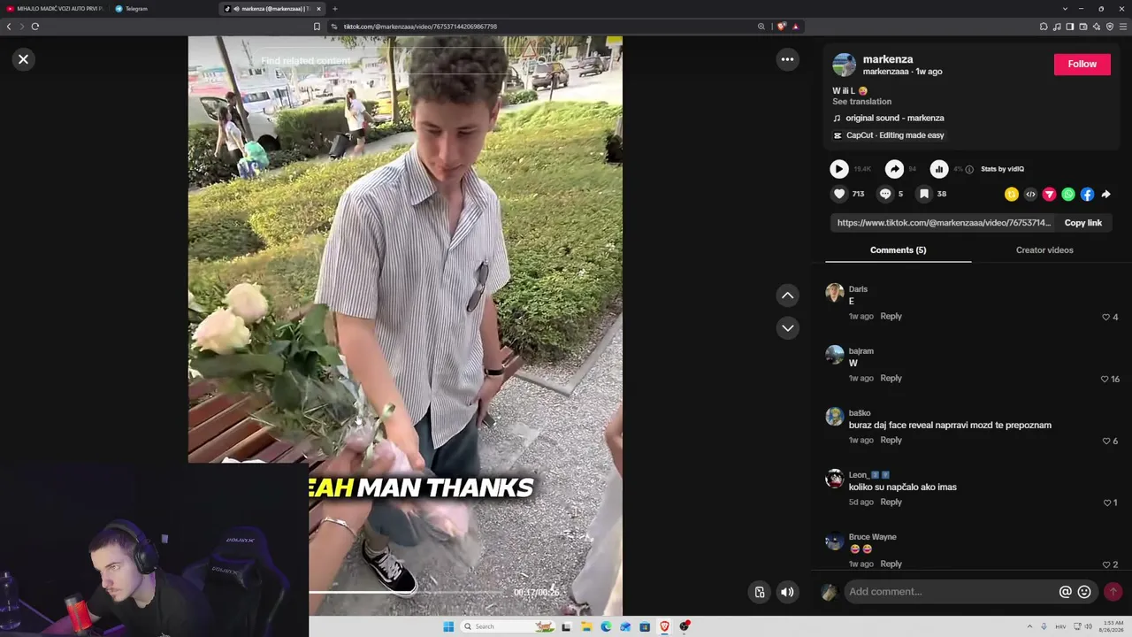Send to friends via pink icon
1132x637 pixels.
(x=1050, y=194)
